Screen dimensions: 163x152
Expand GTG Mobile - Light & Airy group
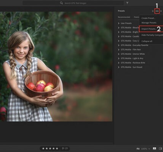point(130,59)
